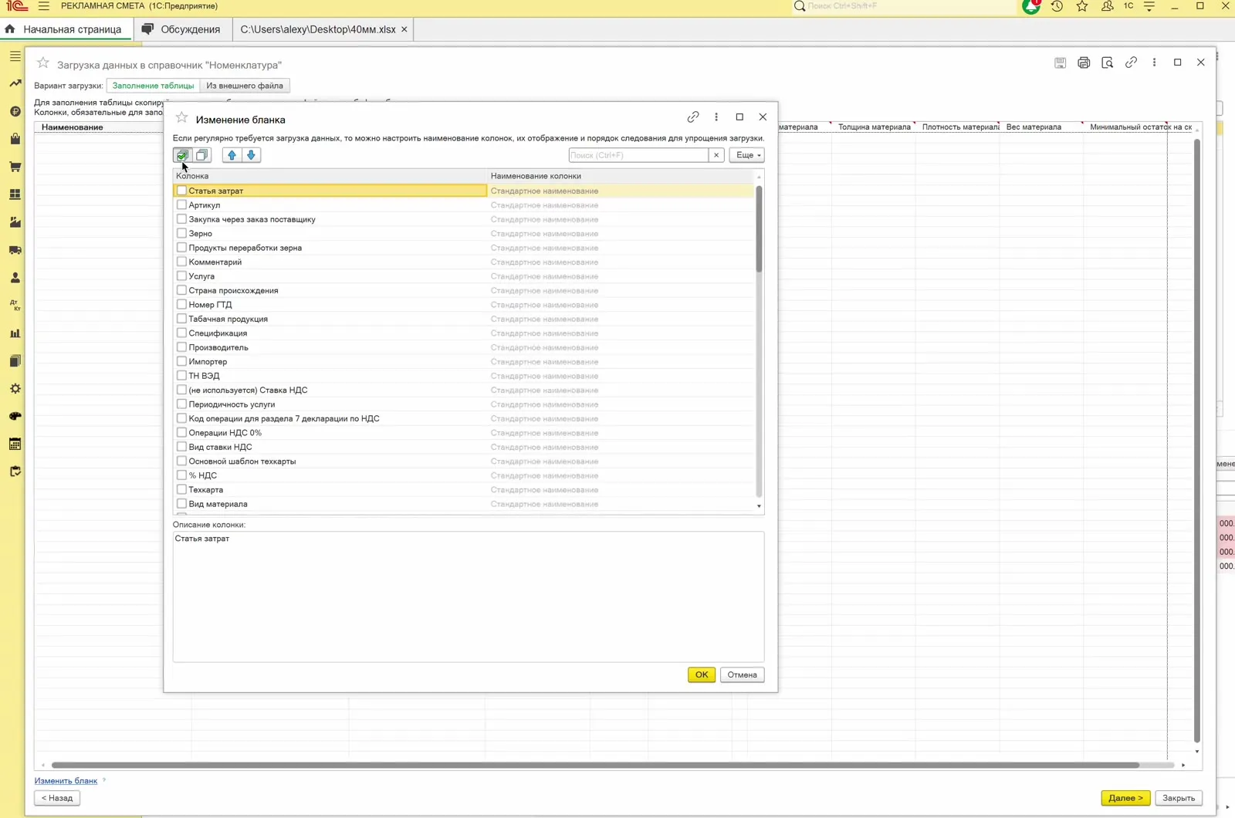Click the column list vertical scrollbar
Image resolution: width=1235 pixels, height=818 pixels.
(759, 230)
